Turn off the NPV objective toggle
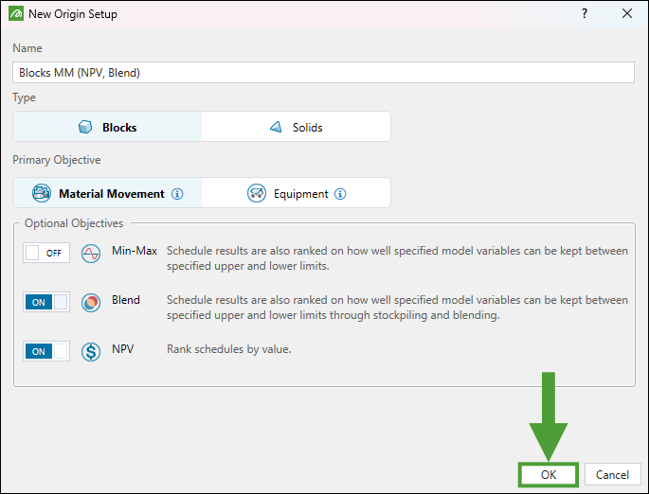This screenshot has height=494, width=649. tap(46, 351)
